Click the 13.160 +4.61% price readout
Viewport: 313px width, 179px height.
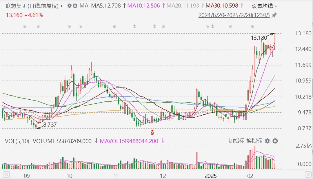25,15
